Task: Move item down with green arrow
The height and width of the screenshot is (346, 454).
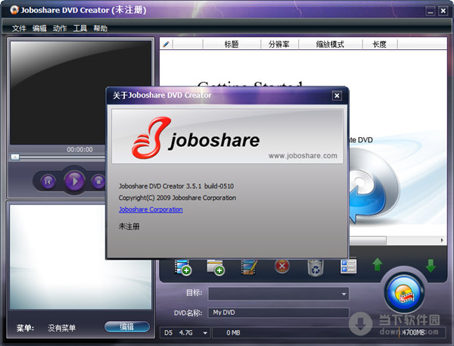Action: pyautogui.click(x=430, y=266)
